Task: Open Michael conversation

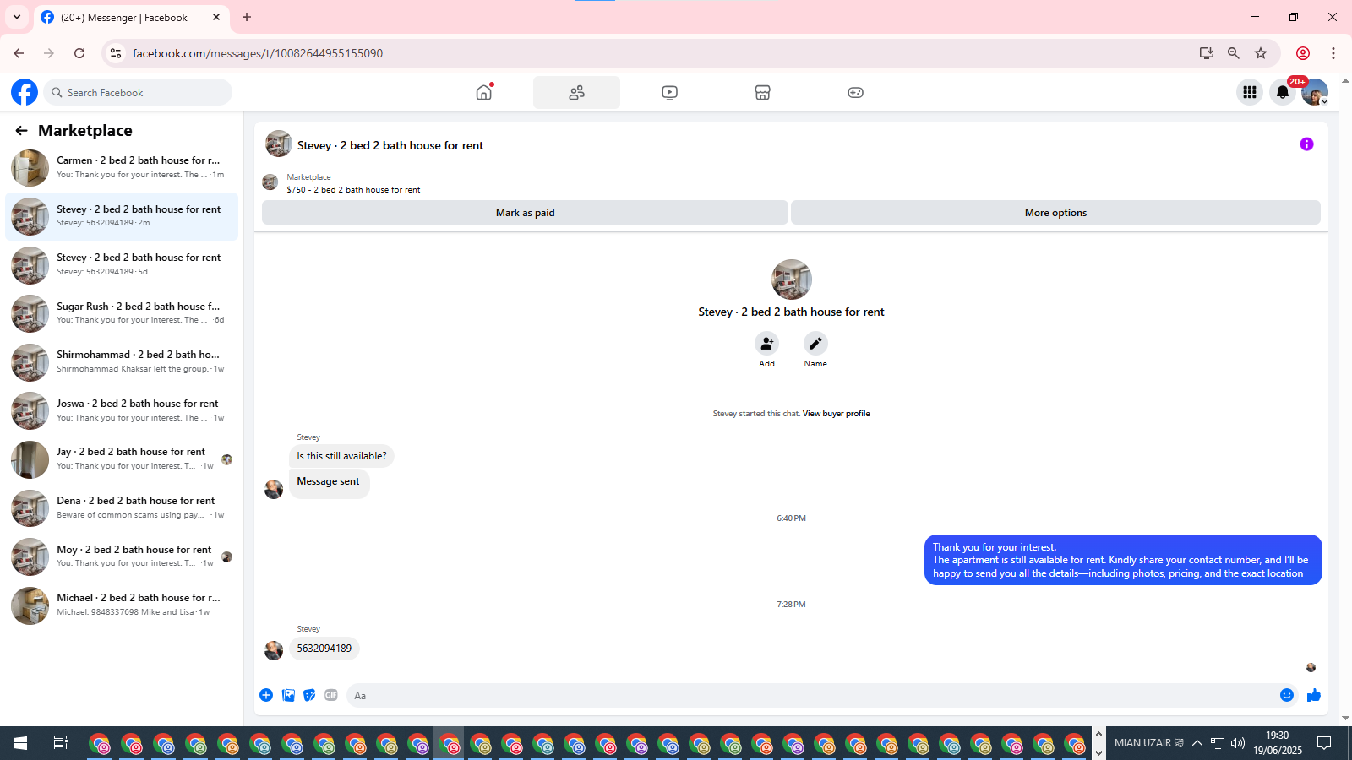Action: [122, 605]
